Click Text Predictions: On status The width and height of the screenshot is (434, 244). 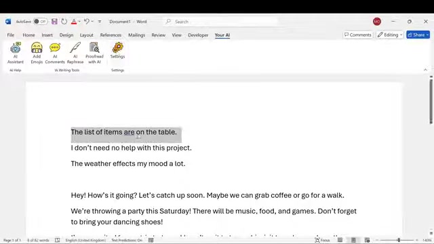pos(127,240)
